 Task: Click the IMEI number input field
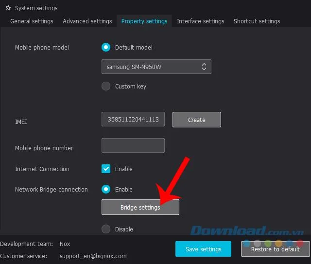[133, 119]
